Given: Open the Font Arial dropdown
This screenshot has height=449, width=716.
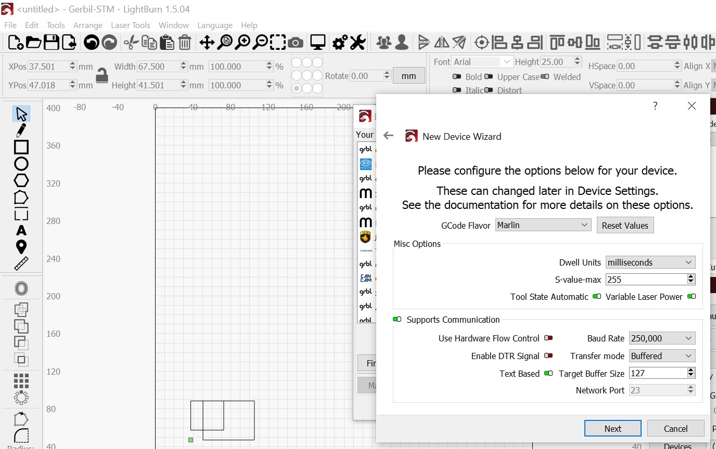Looking at the screenshot, I should tap(482, 62).
